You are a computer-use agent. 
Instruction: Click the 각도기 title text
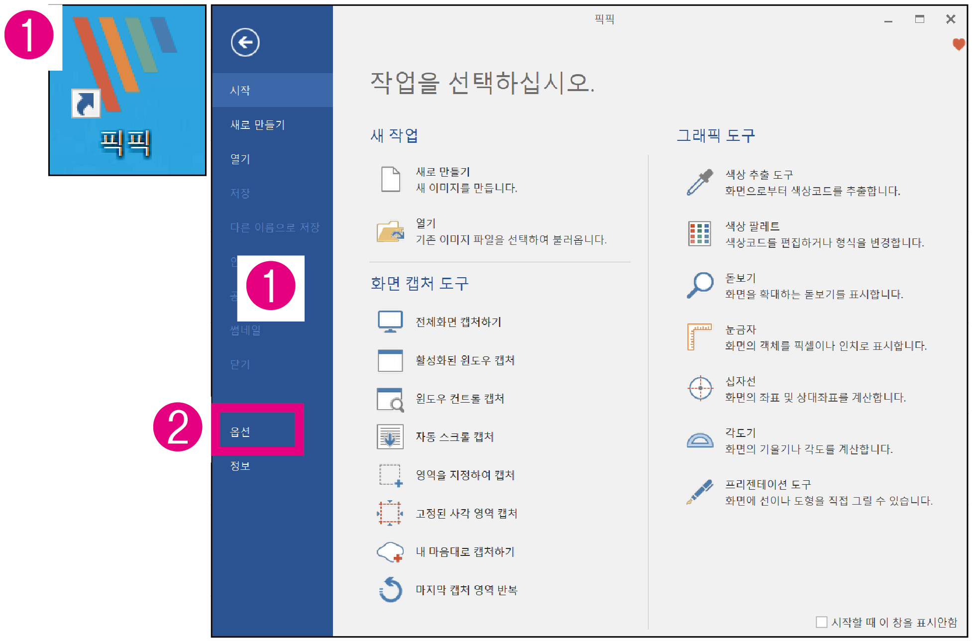point(740,433)
